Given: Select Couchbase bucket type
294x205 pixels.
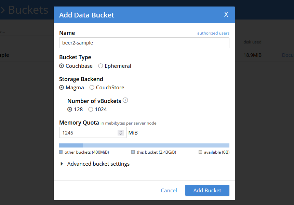Looking at the screenshot, I should point(62,66).
